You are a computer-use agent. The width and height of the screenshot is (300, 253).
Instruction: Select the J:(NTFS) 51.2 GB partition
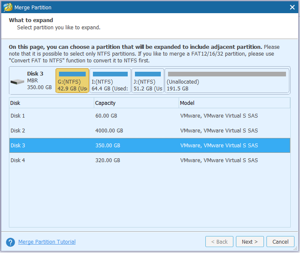(x=148, y=81)
